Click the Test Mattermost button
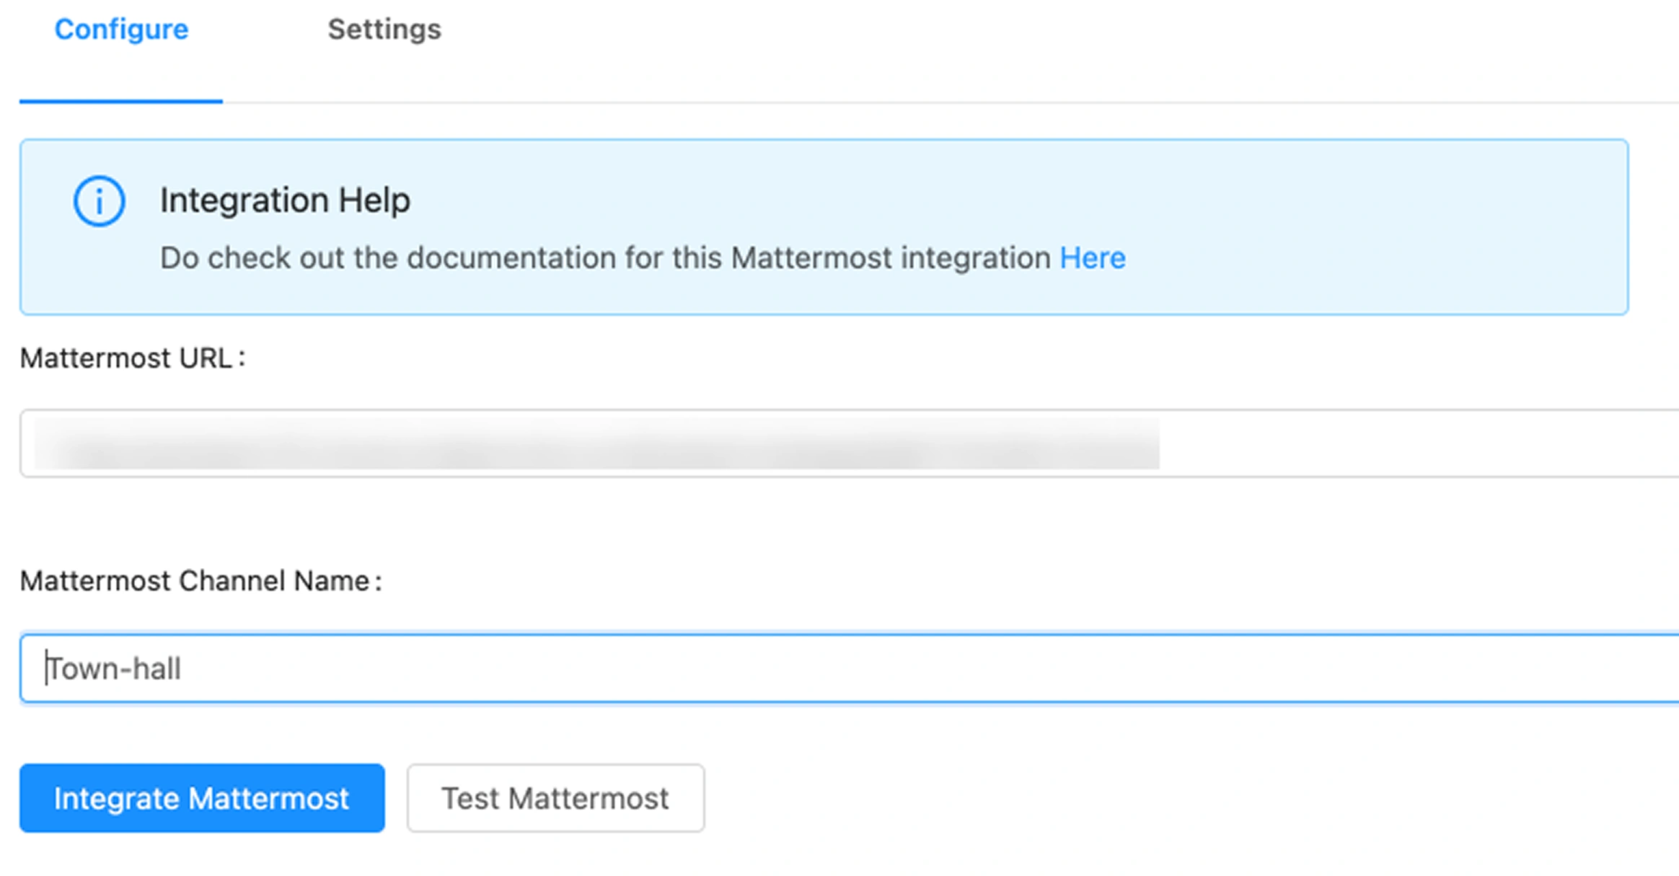The image size is (1679, 876). tap(555, 798)
